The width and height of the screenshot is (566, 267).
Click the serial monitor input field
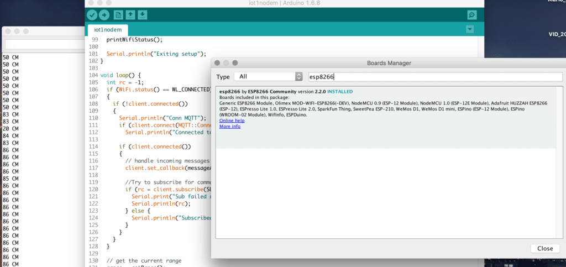(x=45, y=44)
